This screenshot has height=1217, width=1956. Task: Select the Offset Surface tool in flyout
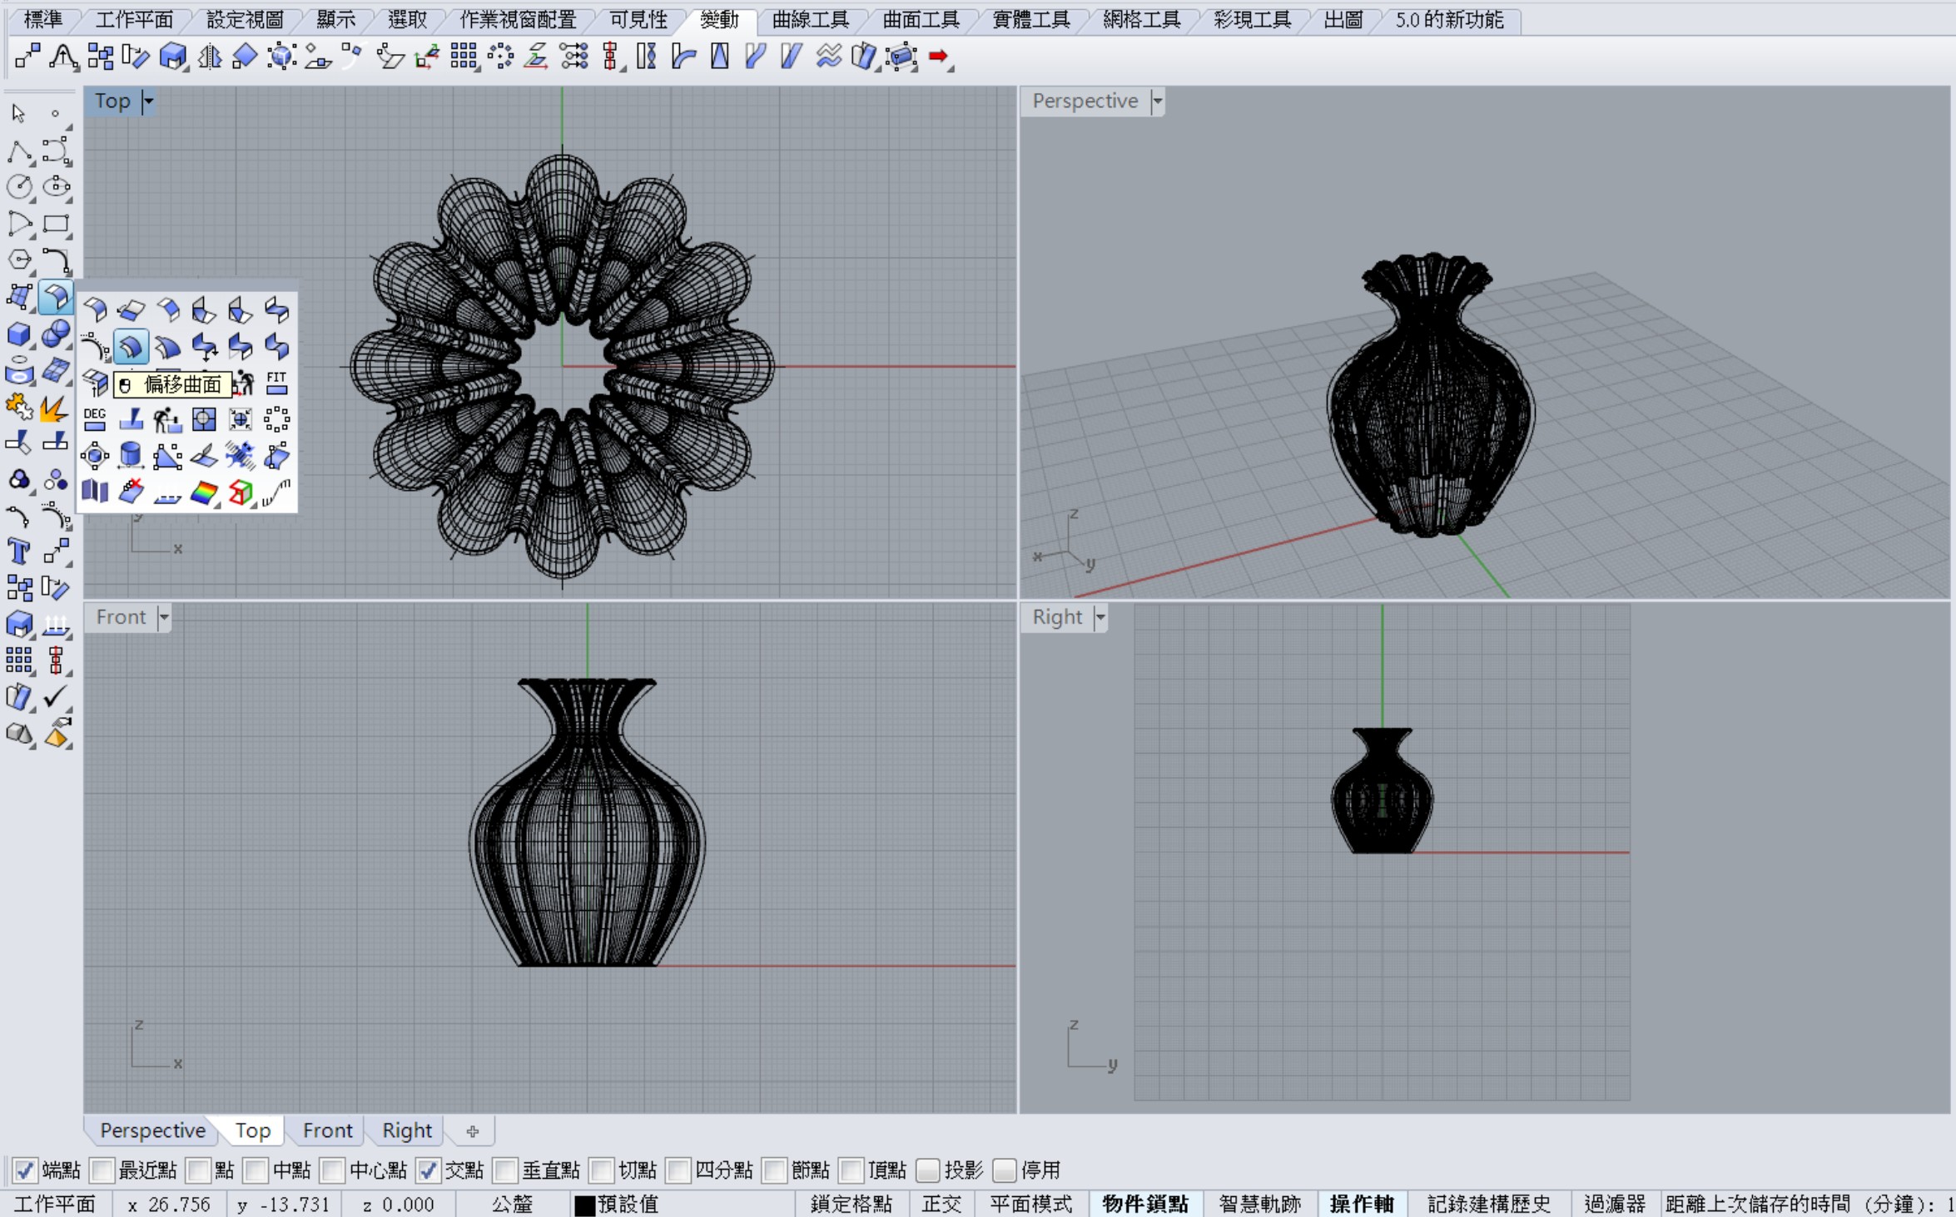(131, 346)
